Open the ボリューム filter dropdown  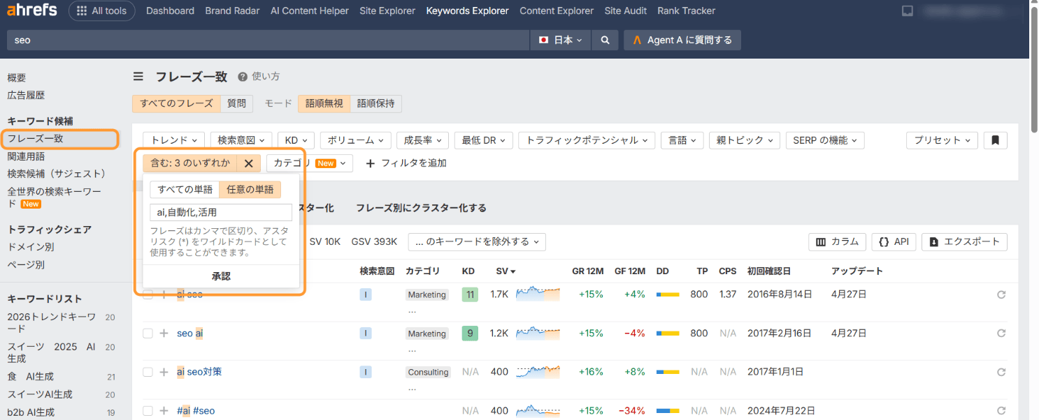tap(356, 140)
